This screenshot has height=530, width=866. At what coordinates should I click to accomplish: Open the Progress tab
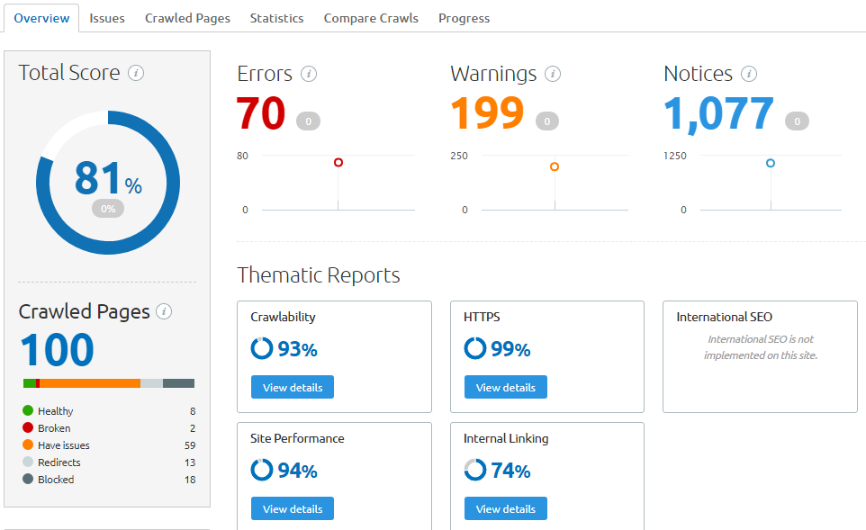pyautogui.click(x=464, y=18)
